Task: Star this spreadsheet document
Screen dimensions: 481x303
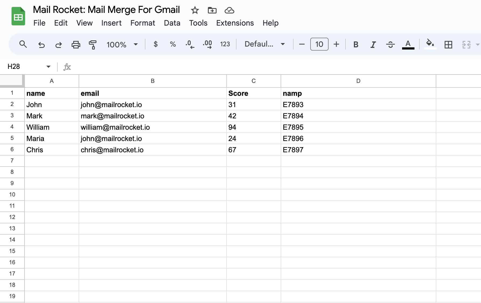Action: [x=195, y=10]
